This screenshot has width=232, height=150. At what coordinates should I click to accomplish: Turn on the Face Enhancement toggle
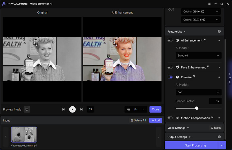coord(170,67)
